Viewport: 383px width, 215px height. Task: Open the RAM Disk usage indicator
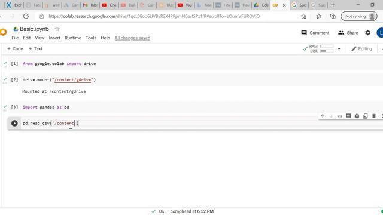(x=321, y=48)
